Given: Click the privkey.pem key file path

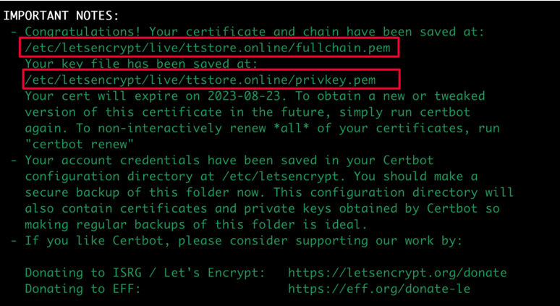Looking at the screenshot, I should point(200,80).
